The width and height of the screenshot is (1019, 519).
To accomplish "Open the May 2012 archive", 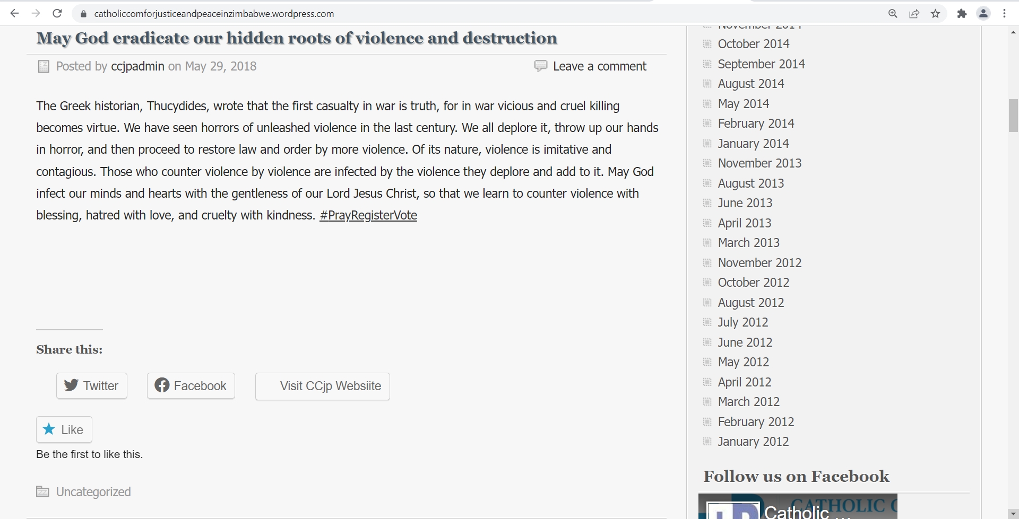I will (744, 362).
